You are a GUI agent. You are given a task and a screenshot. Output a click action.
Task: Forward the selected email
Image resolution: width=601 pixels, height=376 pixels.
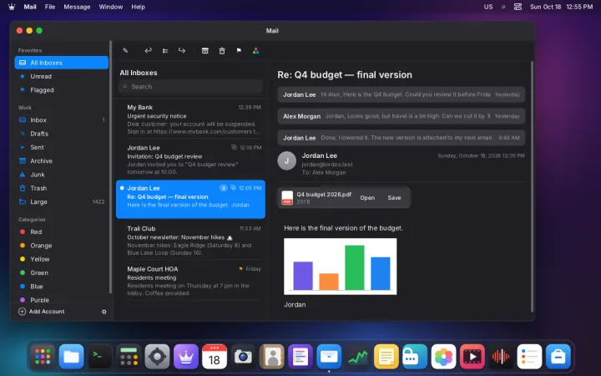[x=182, y=51]
